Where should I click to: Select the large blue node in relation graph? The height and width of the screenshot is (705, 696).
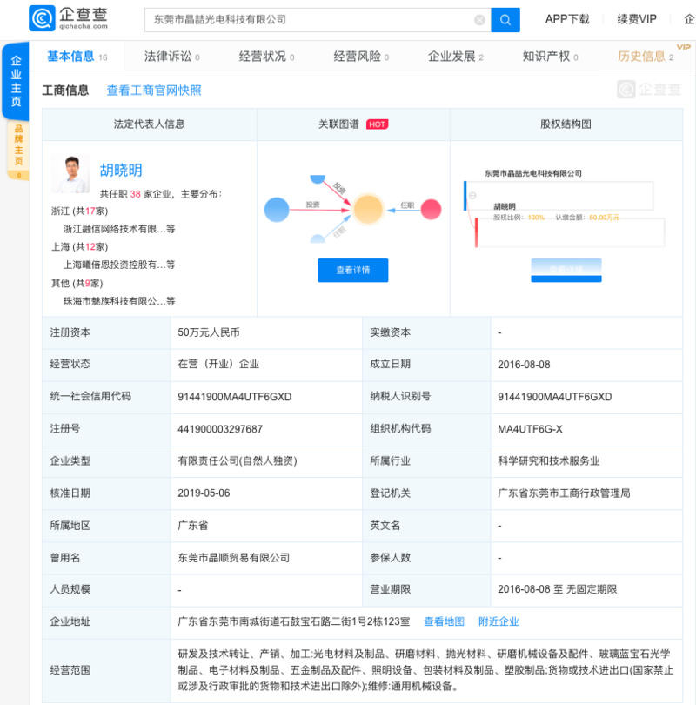click(277, 209)
